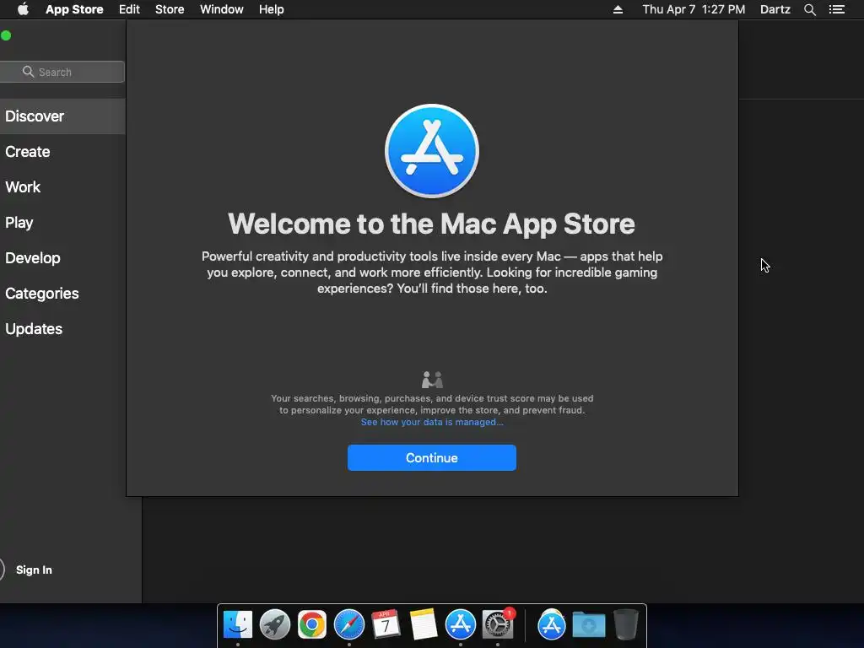Click Sign In at sidebar bottom
Viewport: 864px width, 648px height.
pyautogui.click(x=34, y=570)
